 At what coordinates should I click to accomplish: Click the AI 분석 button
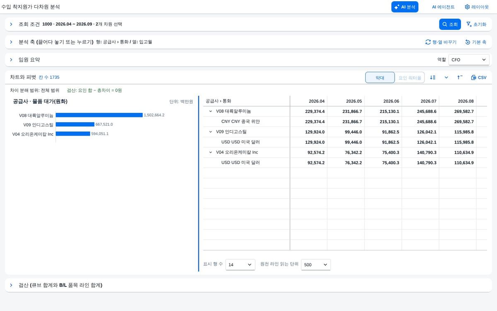click(x=405, y=7)
